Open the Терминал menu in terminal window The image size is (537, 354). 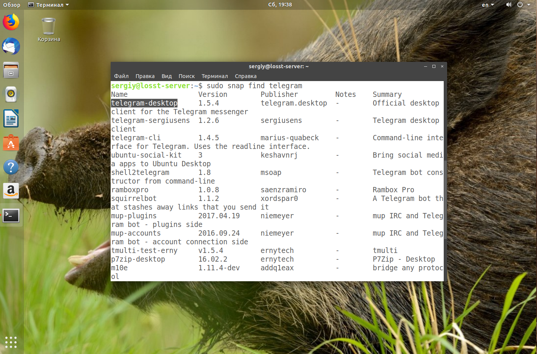click(x=214, y=76)
